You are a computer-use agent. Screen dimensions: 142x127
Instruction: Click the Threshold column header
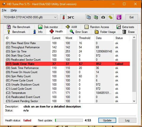coord(86,38)
